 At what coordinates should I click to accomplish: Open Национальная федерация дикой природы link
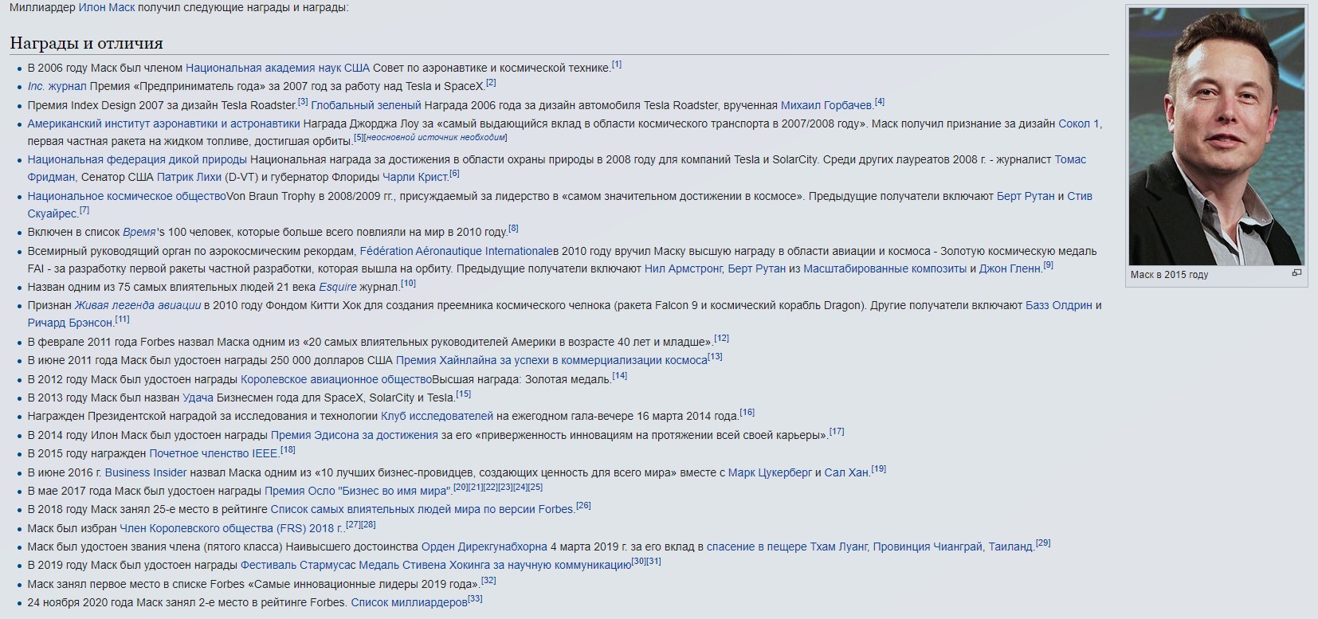point(137,159)
